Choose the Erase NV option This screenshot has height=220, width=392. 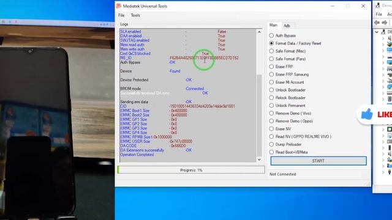point(280,129)
